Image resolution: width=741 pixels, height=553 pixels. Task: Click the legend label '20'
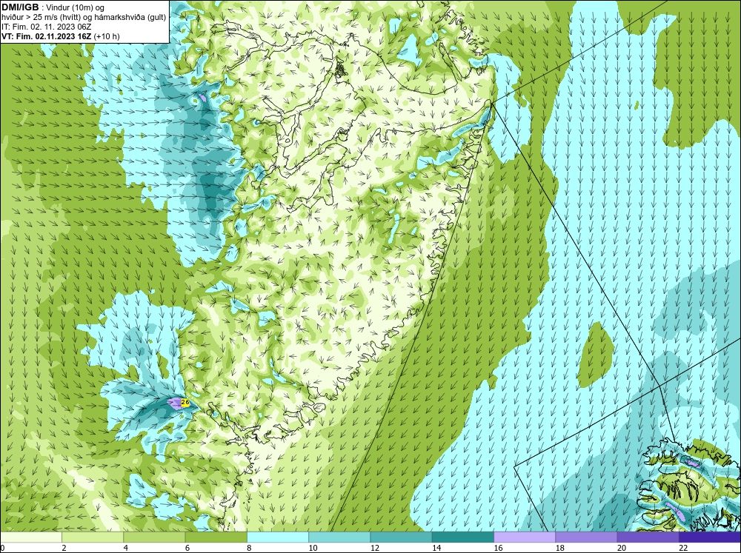622,548
